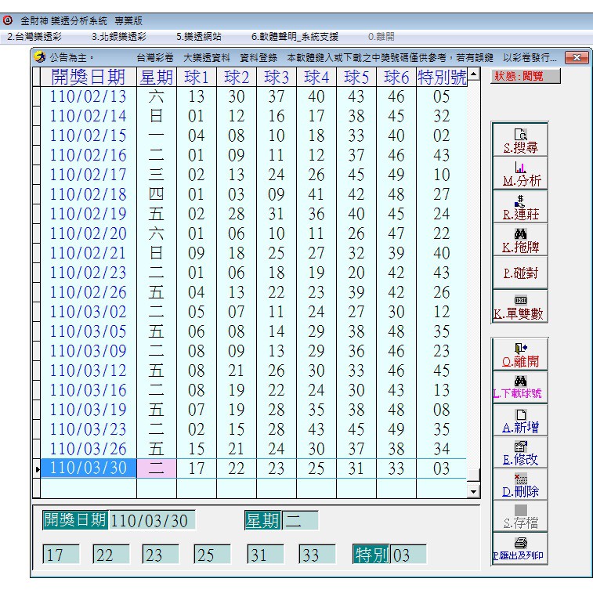
Task: Click the table scrollbar up arrow
Action: tap(472, 74)
